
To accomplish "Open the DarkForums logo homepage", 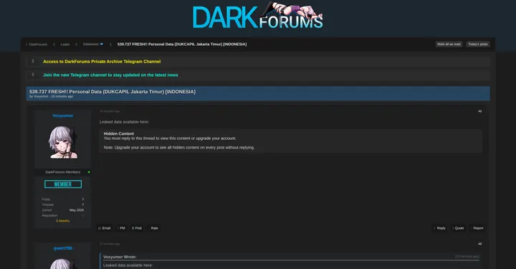I will 258,16.
